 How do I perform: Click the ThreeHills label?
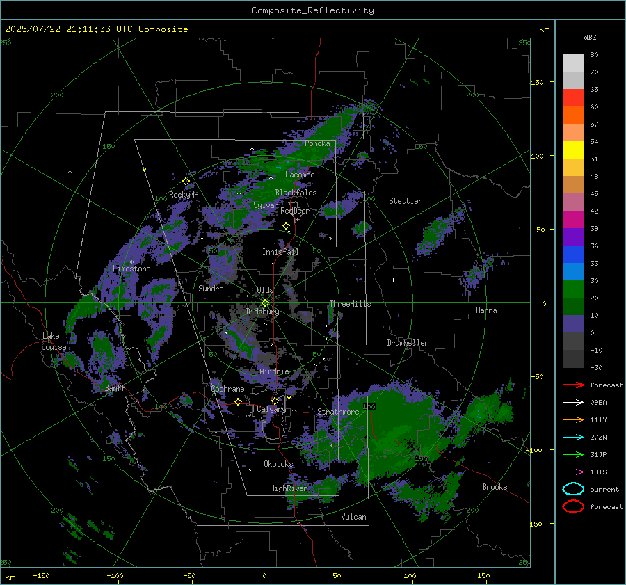350,304
